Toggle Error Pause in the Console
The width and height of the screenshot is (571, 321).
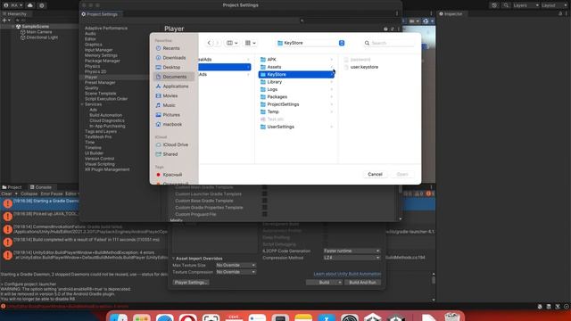(x=52, y=194)
